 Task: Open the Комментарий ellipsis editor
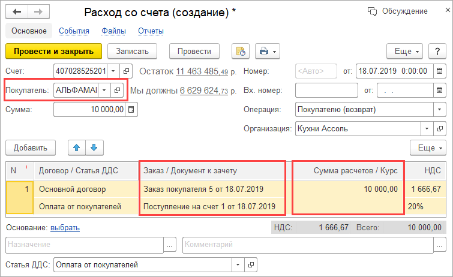439,245
